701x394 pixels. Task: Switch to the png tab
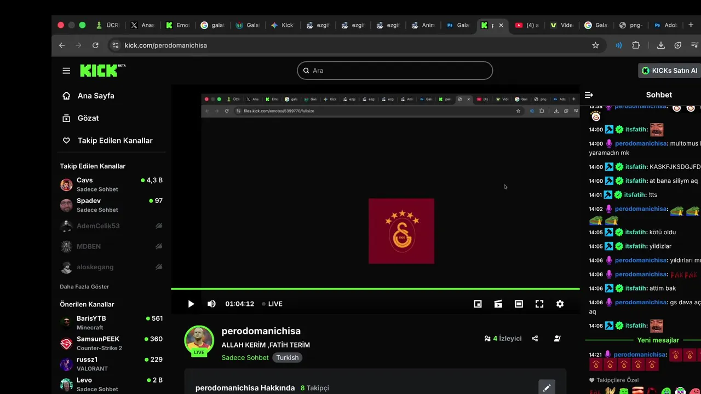tap(630, 25)
